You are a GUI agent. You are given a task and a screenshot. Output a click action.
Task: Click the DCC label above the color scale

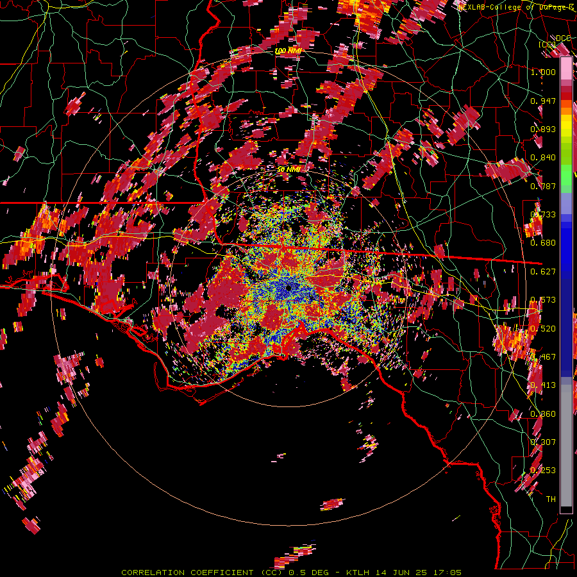point(563,38)
